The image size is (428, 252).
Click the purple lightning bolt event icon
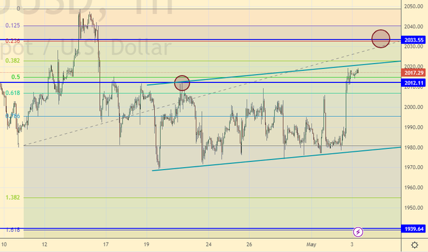[358, 232]
